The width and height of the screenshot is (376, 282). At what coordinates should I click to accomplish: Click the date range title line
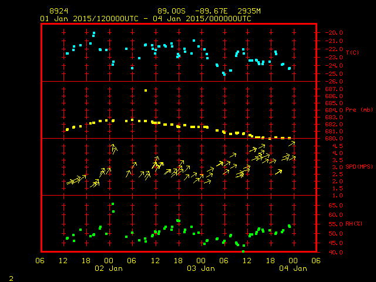point(146,19)
